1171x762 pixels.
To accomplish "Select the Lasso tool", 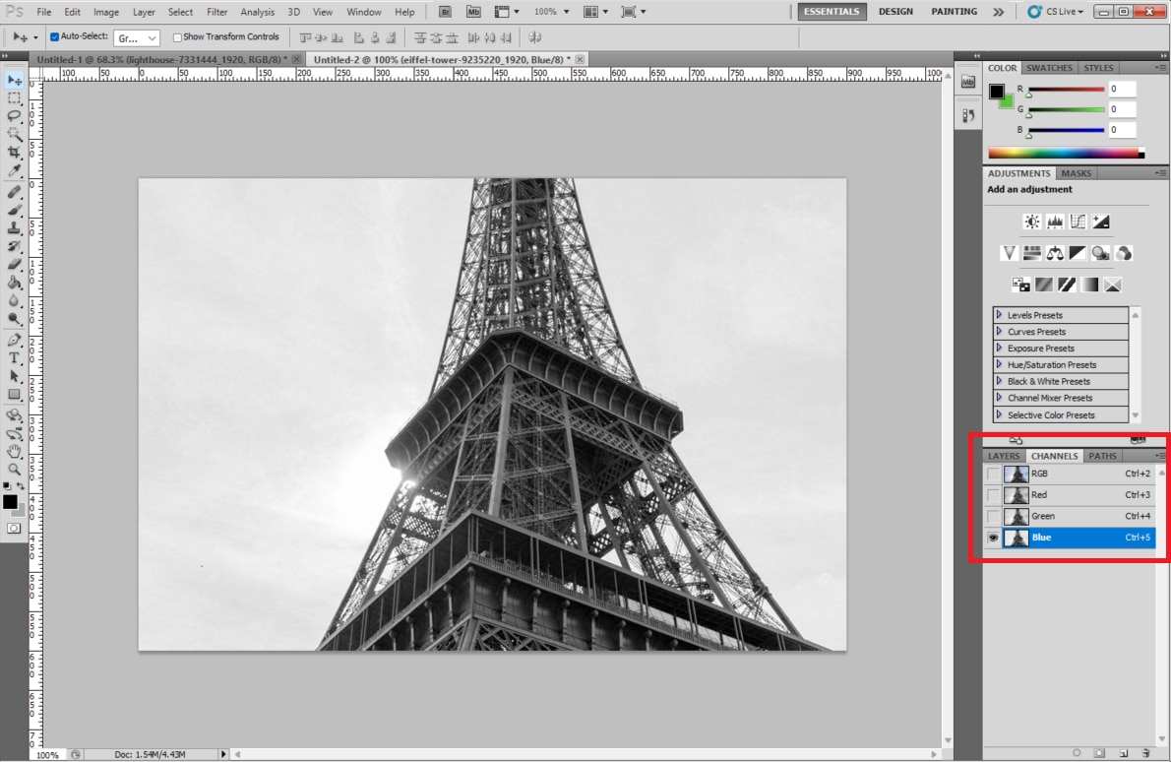I will 14,116.
